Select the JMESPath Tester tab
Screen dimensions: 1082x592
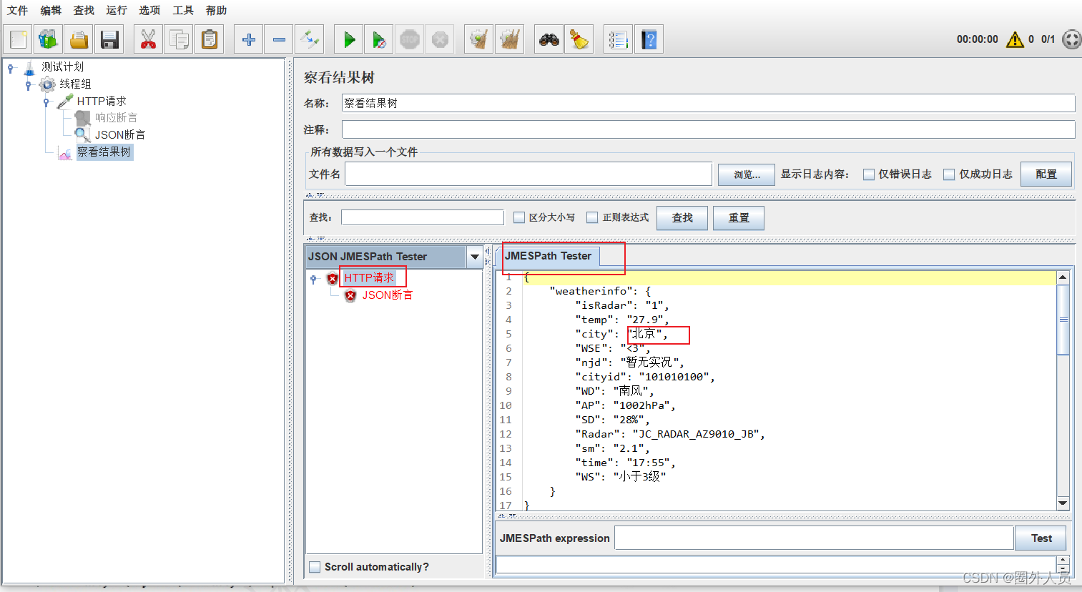point(549,256)
